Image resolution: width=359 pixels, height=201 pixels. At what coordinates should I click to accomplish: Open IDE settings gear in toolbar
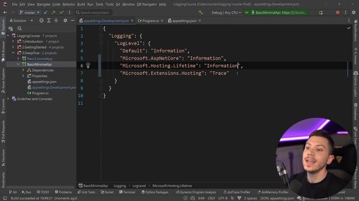pyautogui.click(x=354, y=12)
